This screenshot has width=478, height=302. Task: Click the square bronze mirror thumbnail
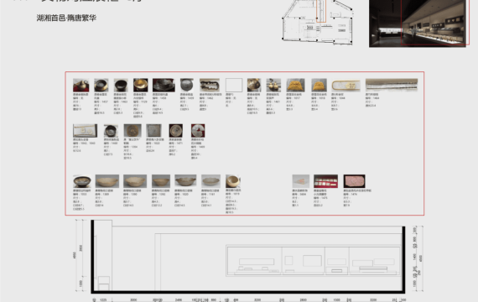click(x=153, y=130)
